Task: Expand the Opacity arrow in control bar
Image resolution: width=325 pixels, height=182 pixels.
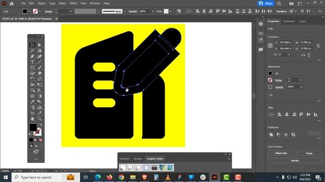Action: (153, 11)
